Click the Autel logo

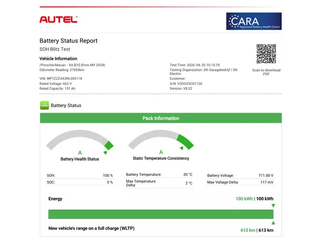[58, 20]
